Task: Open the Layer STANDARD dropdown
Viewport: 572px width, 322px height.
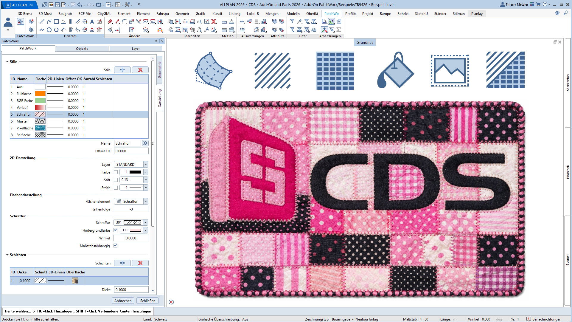Action: click(x=146, y=164)
